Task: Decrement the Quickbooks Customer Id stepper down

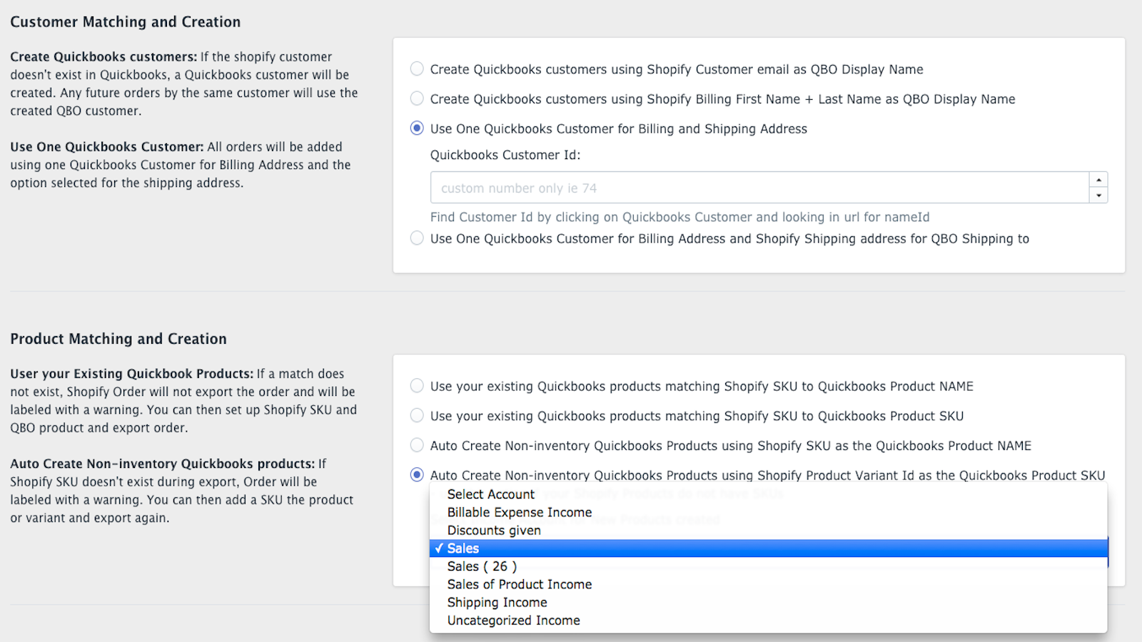Action: coord(1098,195)
